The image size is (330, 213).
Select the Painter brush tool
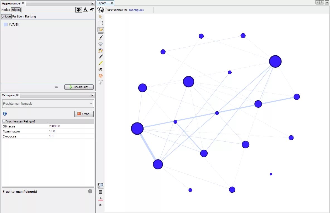pos(101,37)
